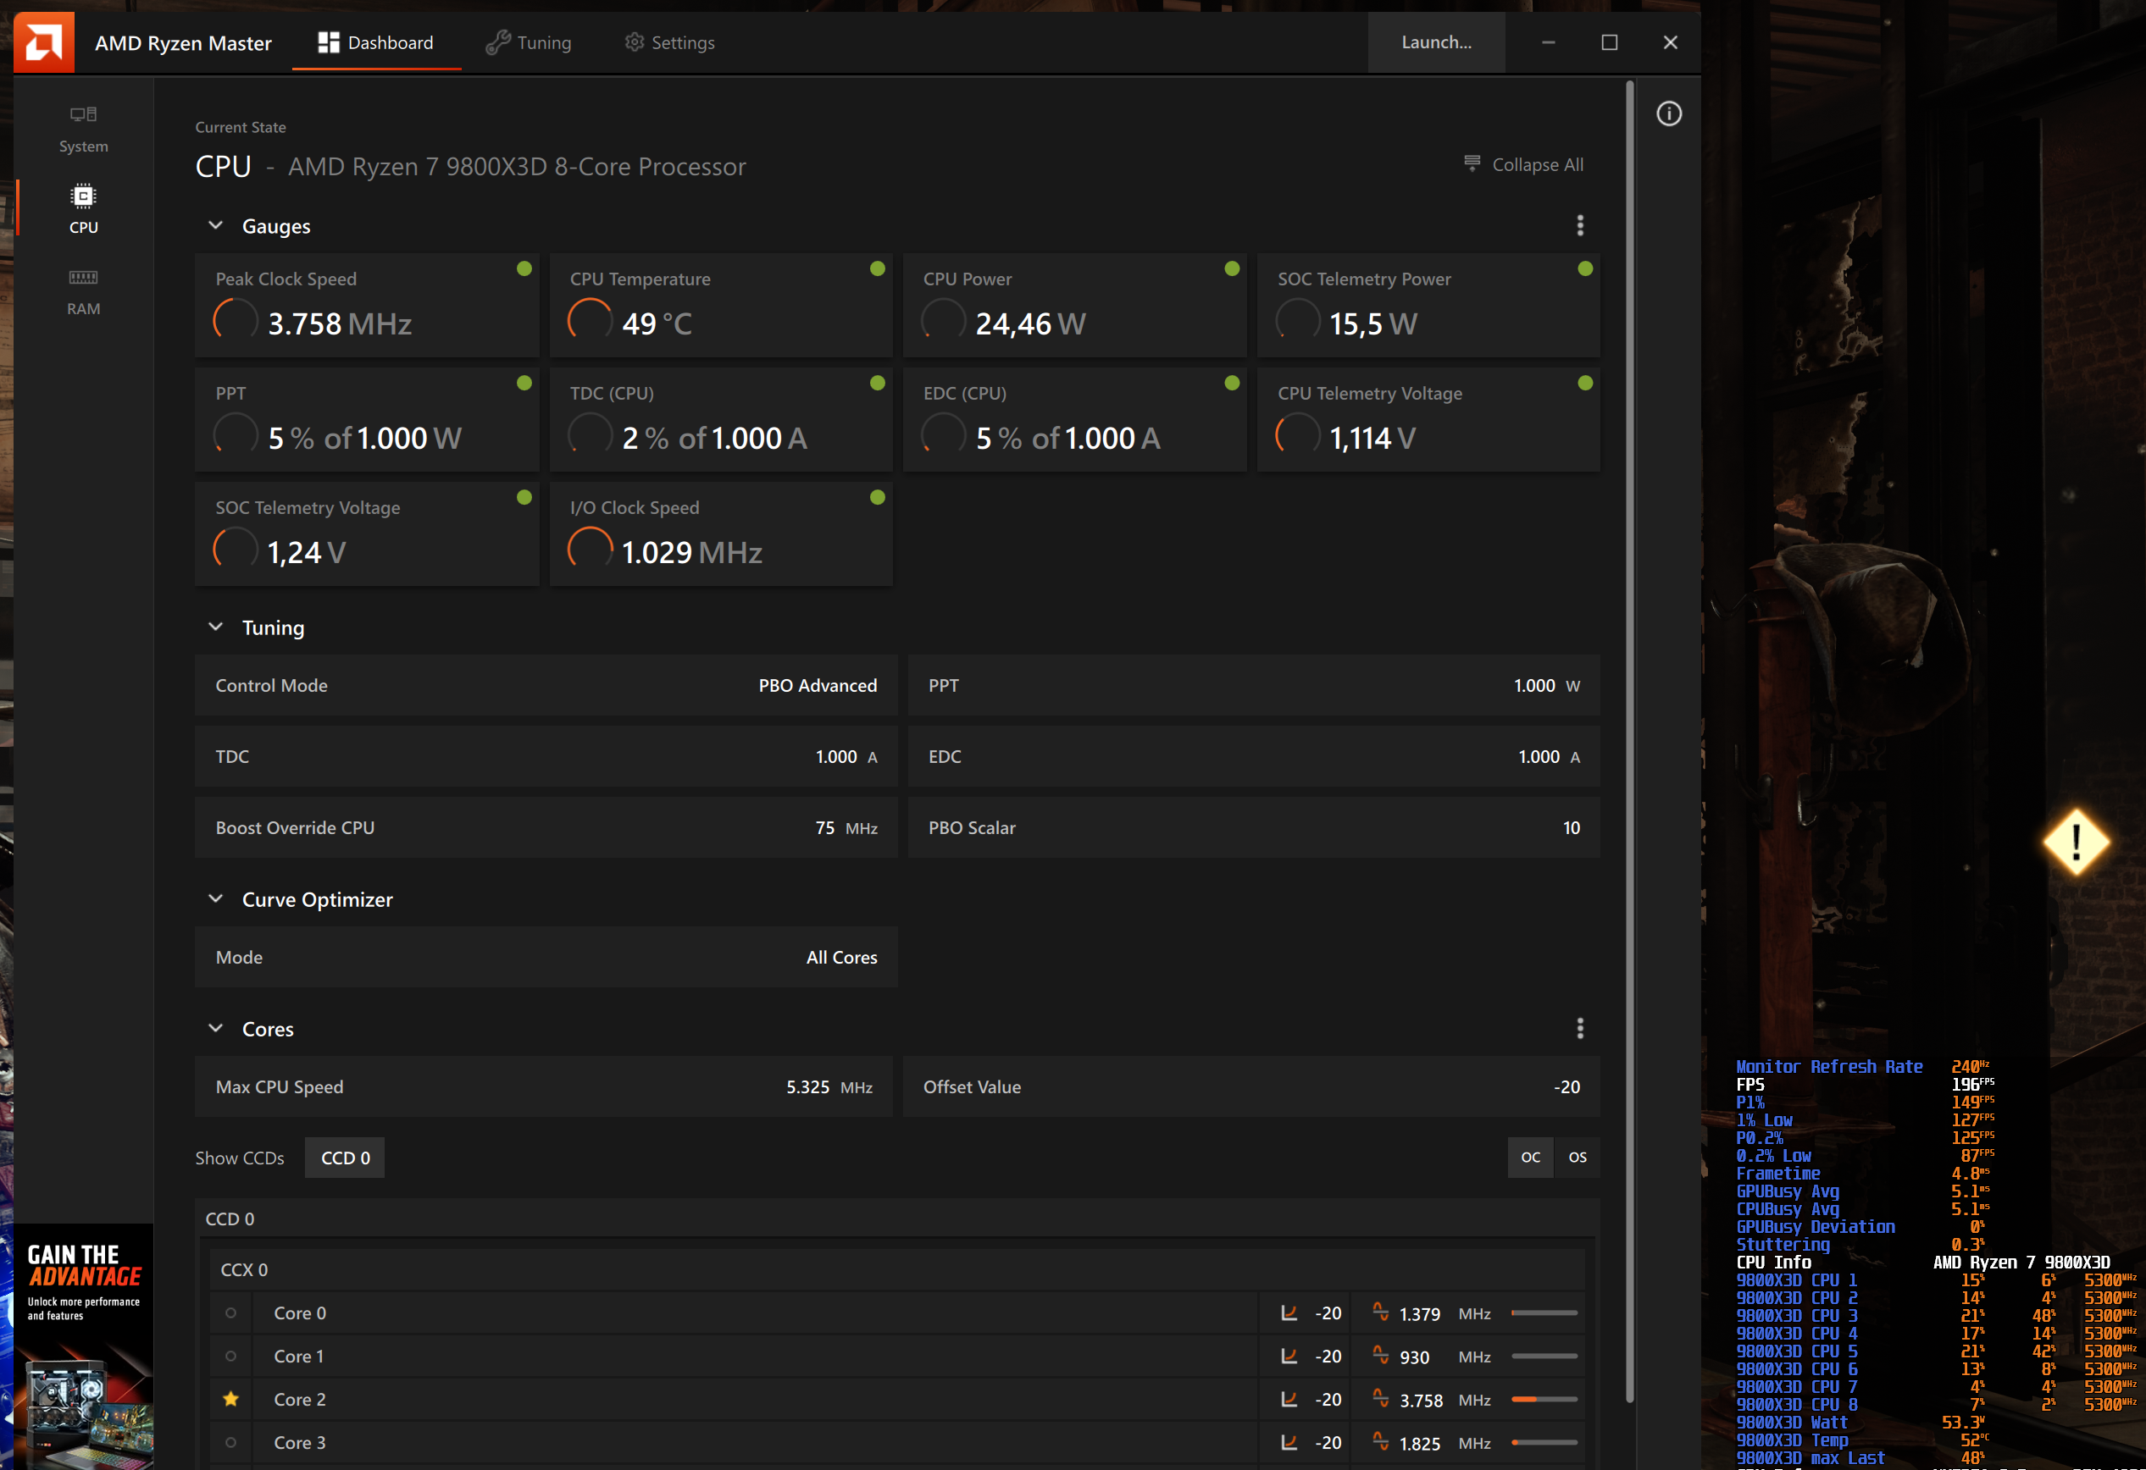The image size is (2146, 1470).
Task: Click the AMD logo icon
Action: click(43, 42)
